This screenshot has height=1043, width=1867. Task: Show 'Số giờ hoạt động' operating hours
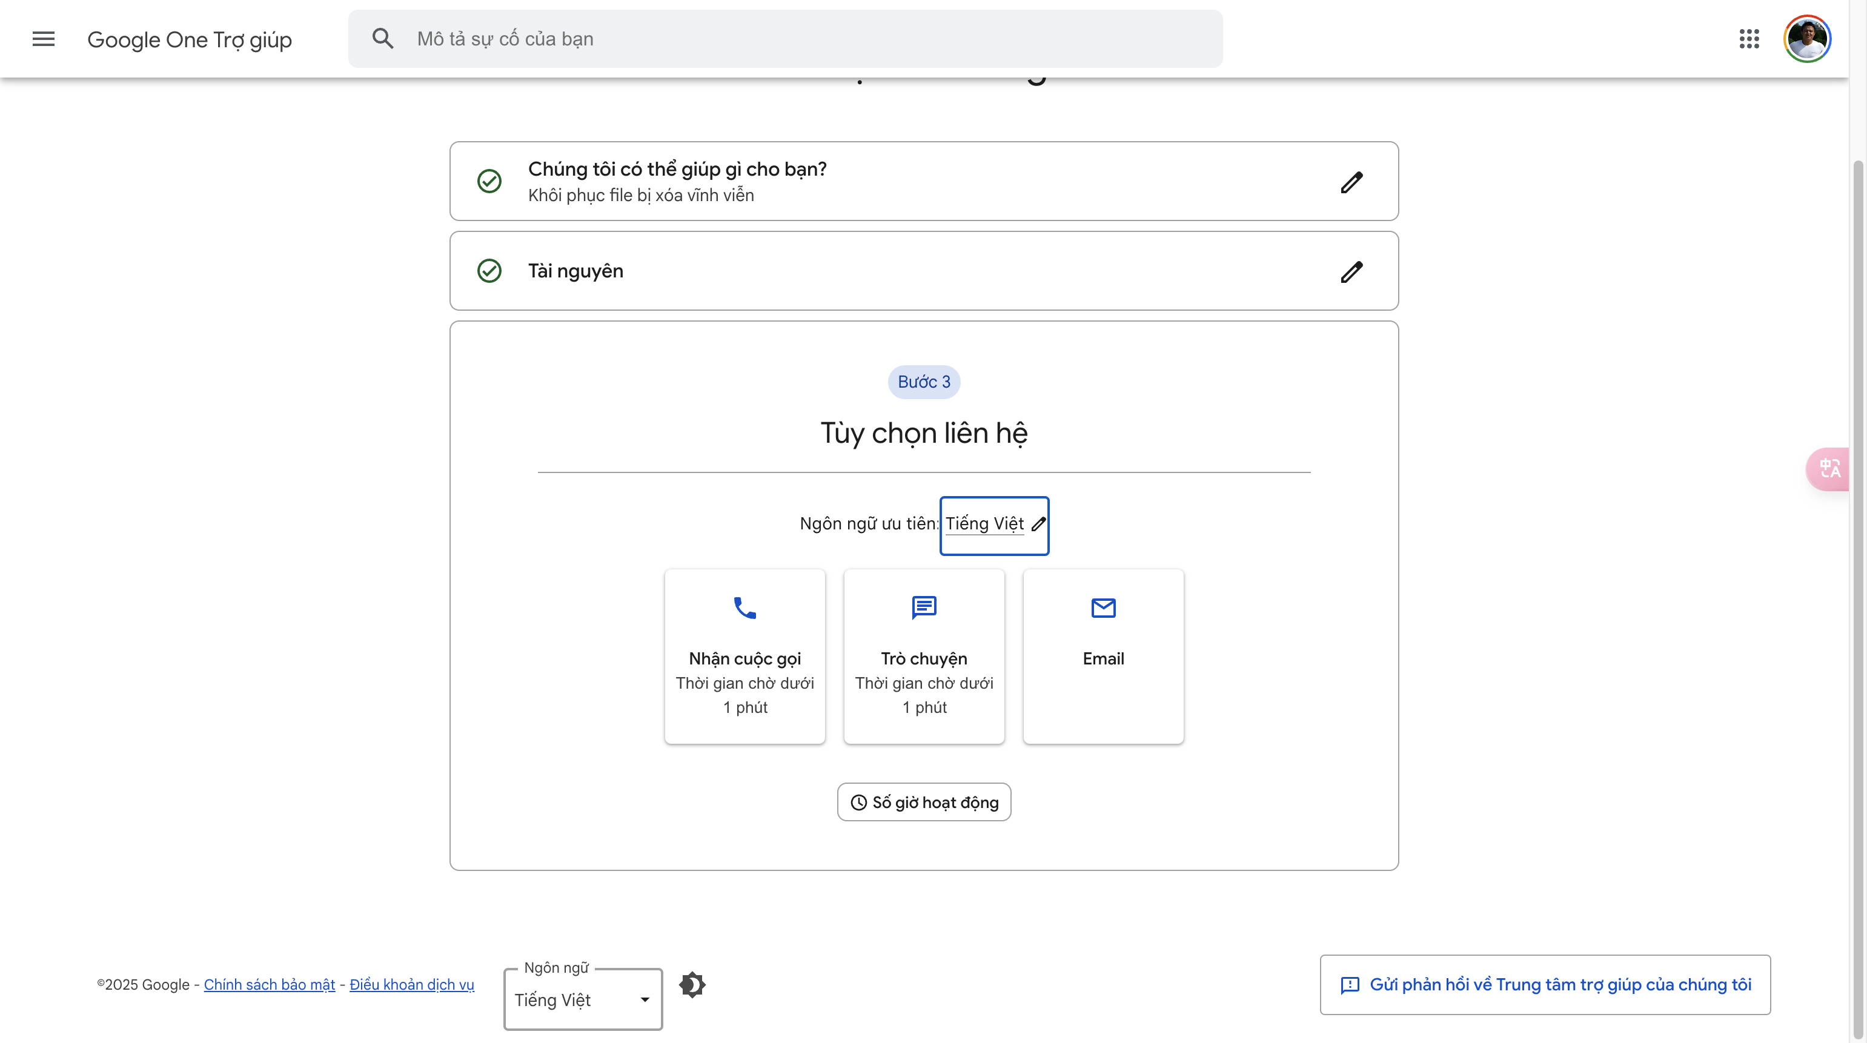(923, 802)
